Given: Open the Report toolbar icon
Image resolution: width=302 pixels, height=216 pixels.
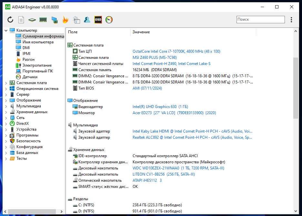Looking at the screenshot, I should [x=21, y=20].
